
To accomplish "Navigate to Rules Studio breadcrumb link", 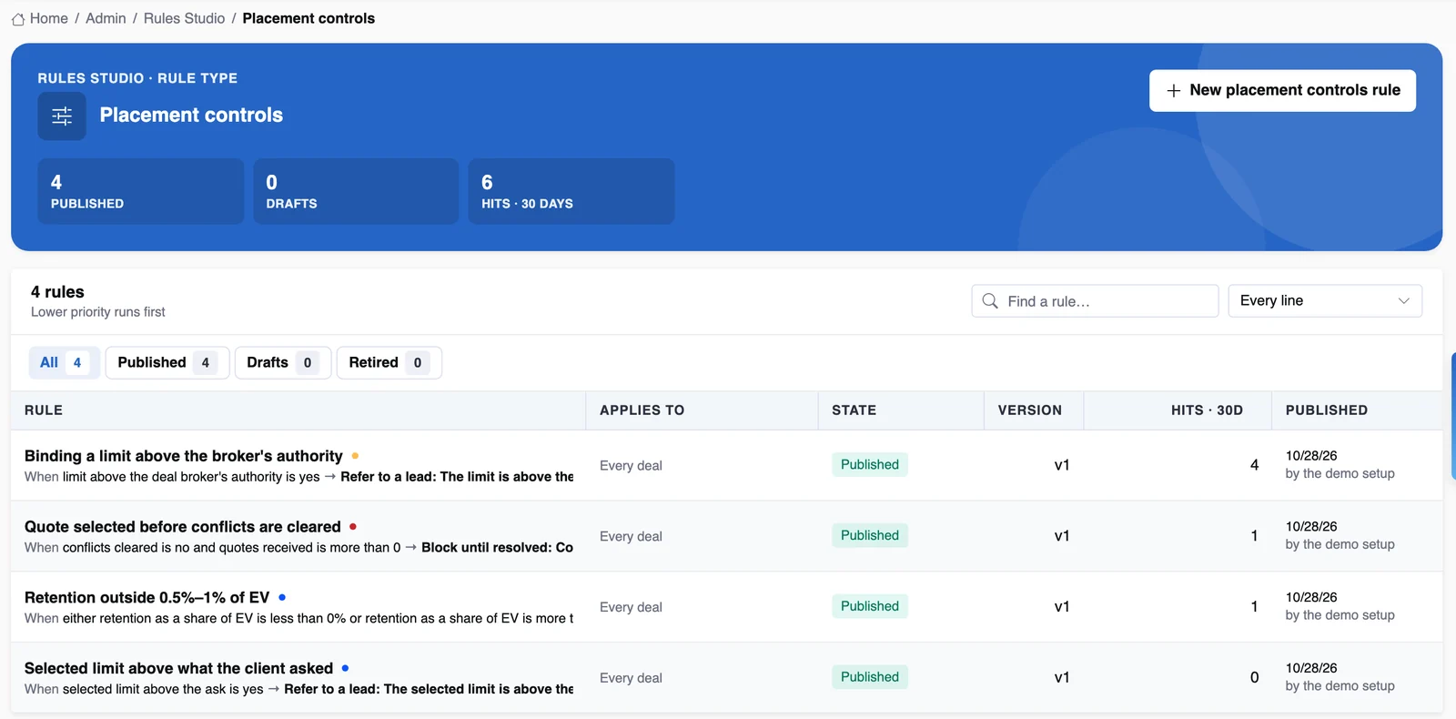I will [184, 18].
